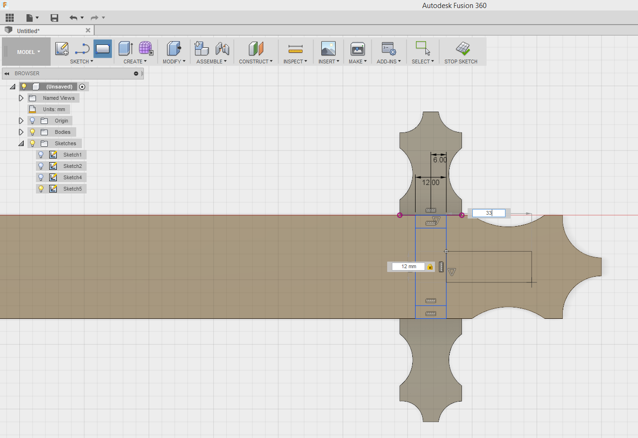The height and width of the screenshot is (438, 638).
Task: Undo the last action
Action: pos(73,18)
